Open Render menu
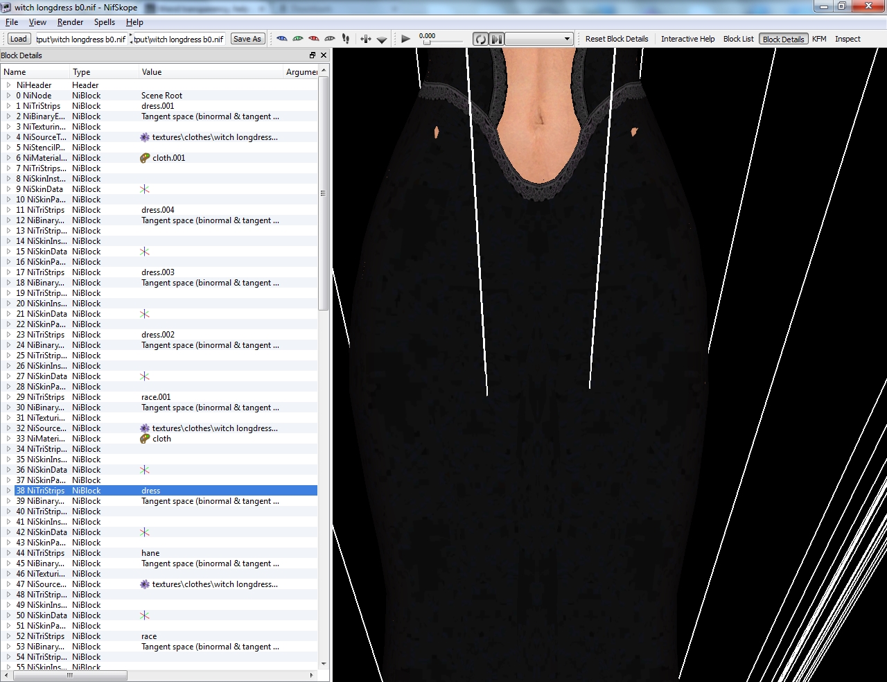Image resolution: width=887 pixels, height=682 pixels. click(x=70, y=22)
